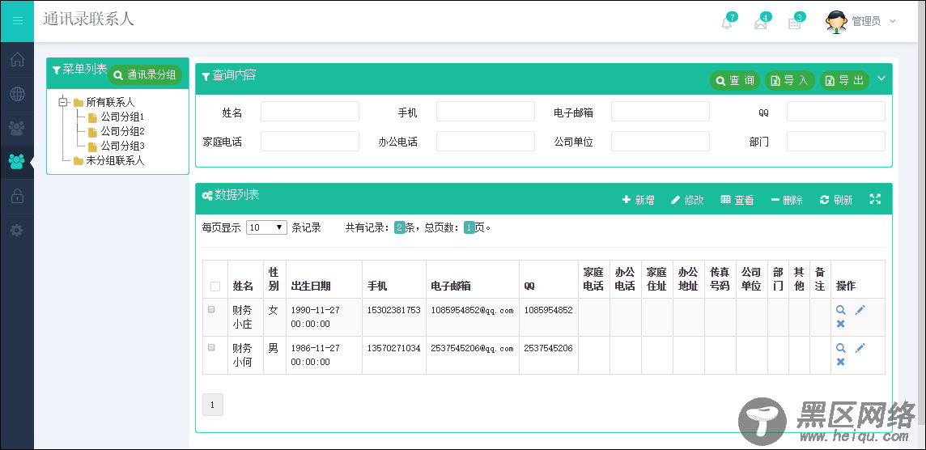Click the 通讯录分组 button

coord(145,75)
